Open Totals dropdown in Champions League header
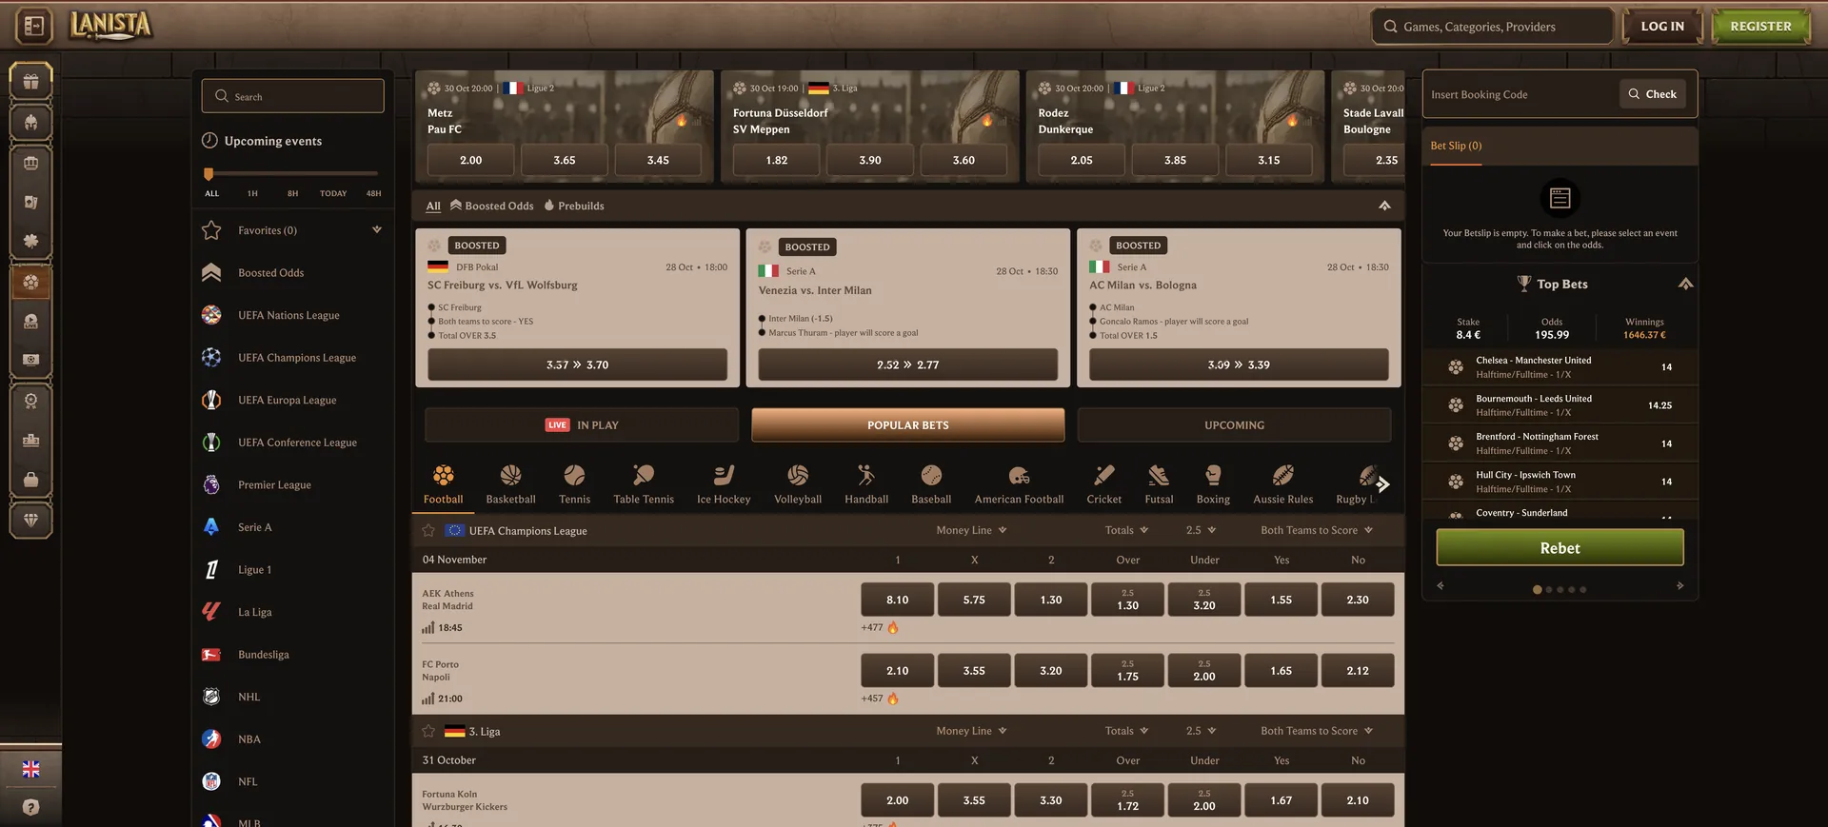This screenshot has height=827, width=1828. click(x=1126, y=530)
